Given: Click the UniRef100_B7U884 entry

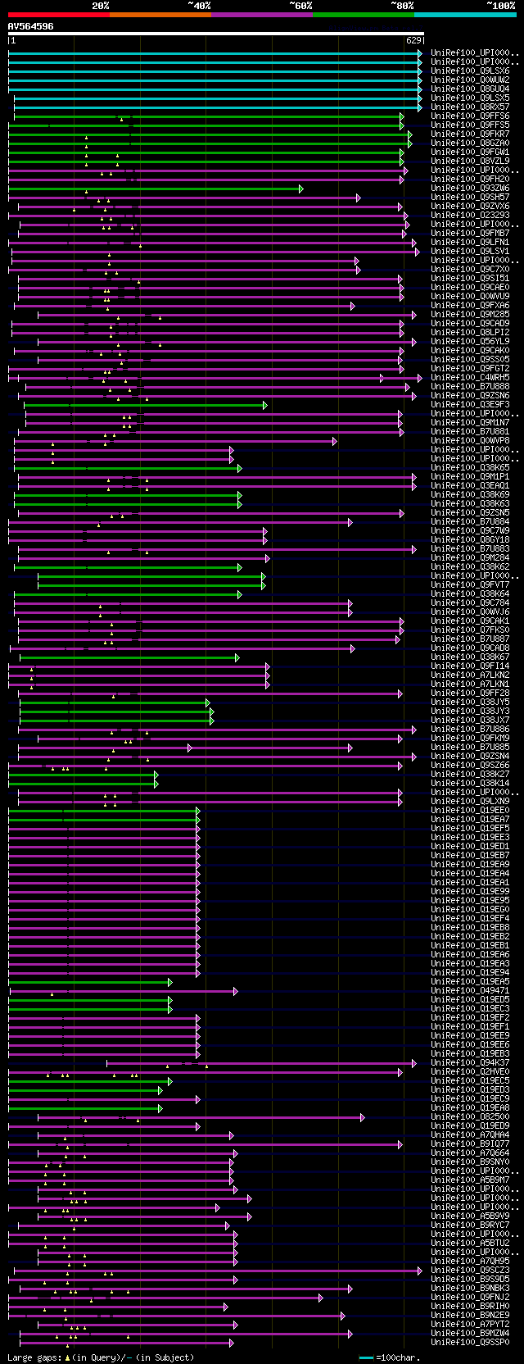Looking at the screenshot, I should coord(470,522).
